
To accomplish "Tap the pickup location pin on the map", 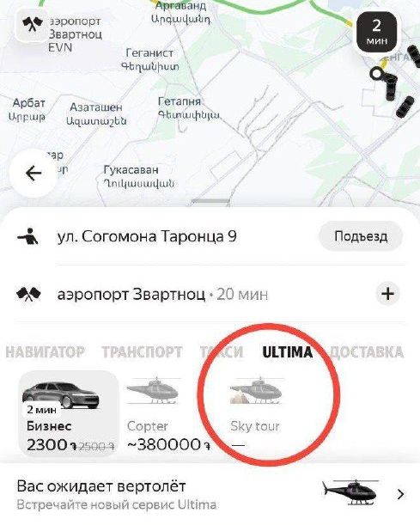I will 377,73.
